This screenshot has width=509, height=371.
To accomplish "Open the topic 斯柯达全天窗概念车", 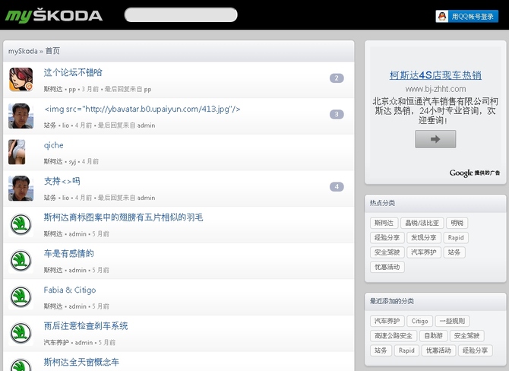I will tap(81, 362).
